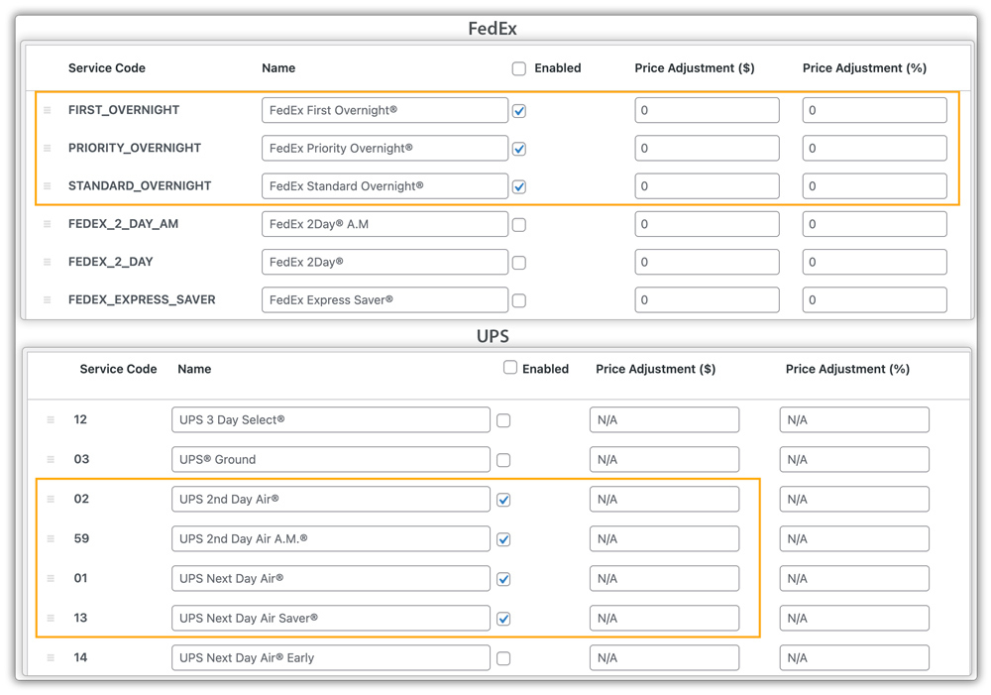Edit the UPS service 02 name field

pyautogui.click(x=331, y=499)
